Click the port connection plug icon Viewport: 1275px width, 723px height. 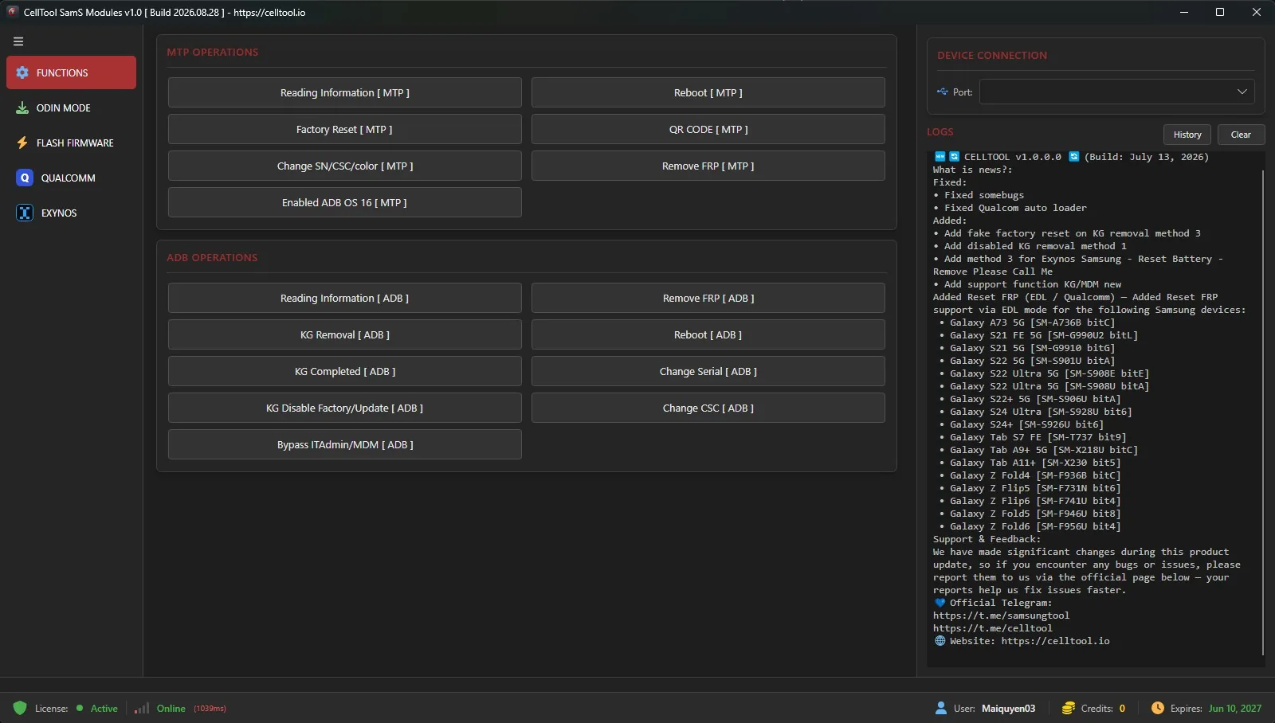[x=943, y=92]
